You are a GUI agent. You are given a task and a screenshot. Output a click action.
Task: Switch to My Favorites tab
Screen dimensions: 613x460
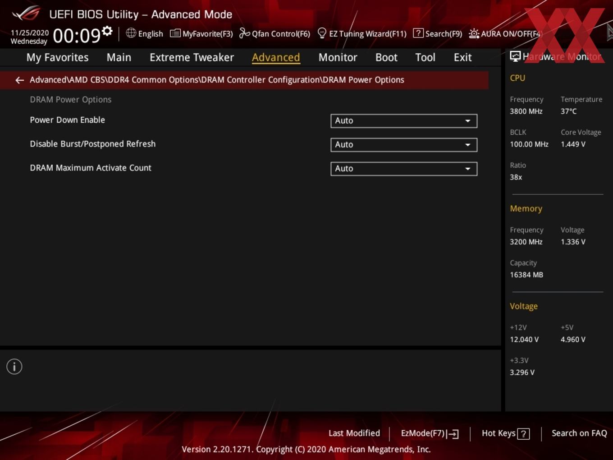coord(57,57)
